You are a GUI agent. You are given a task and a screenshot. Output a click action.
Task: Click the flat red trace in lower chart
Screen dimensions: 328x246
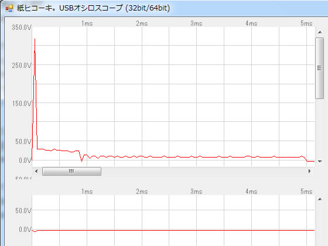[173, 230]
